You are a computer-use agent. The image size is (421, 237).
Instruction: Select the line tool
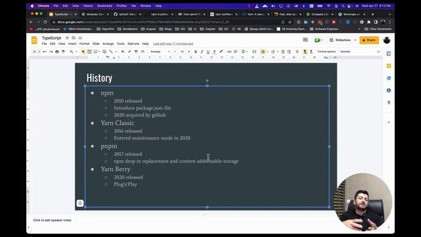pos(111,51)
